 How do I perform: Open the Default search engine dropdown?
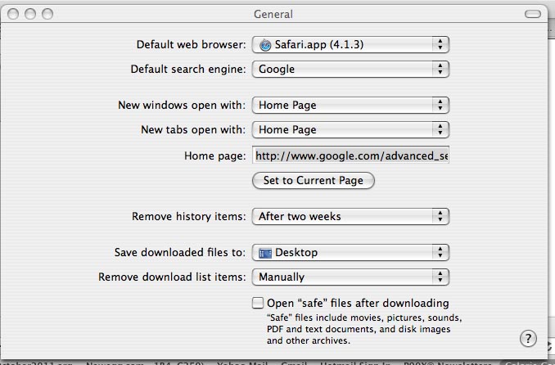pos(350,69)
